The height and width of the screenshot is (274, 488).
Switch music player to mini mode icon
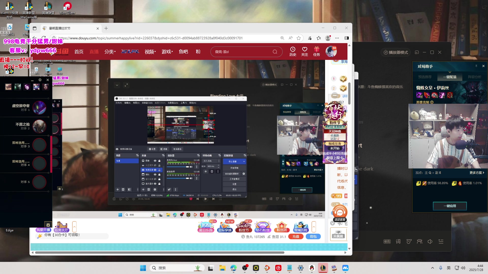click(x=417, y=52)
